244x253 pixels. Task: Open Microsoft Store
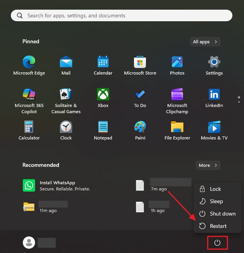(x=140, y=66)
